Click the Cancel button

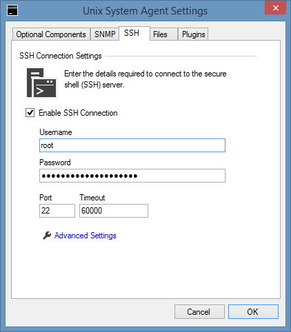[x=199, y=312]
